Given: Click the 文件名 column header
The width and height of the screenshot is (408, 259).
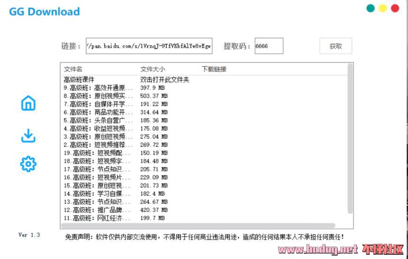Looking at the screenshot, I should click(73, 69).
